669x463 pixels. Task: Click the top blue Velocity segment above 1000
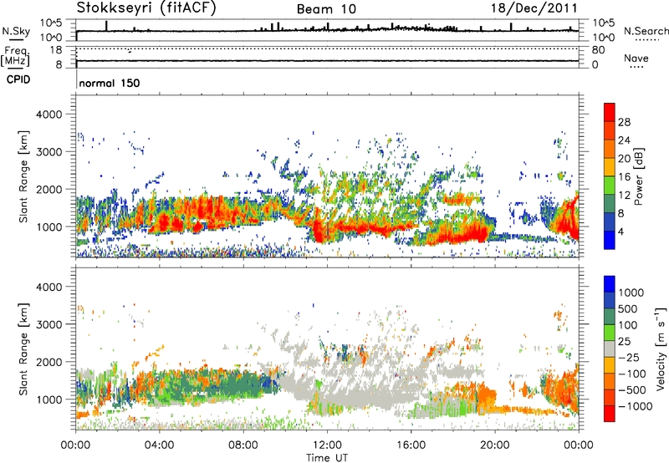pos(610,284)
